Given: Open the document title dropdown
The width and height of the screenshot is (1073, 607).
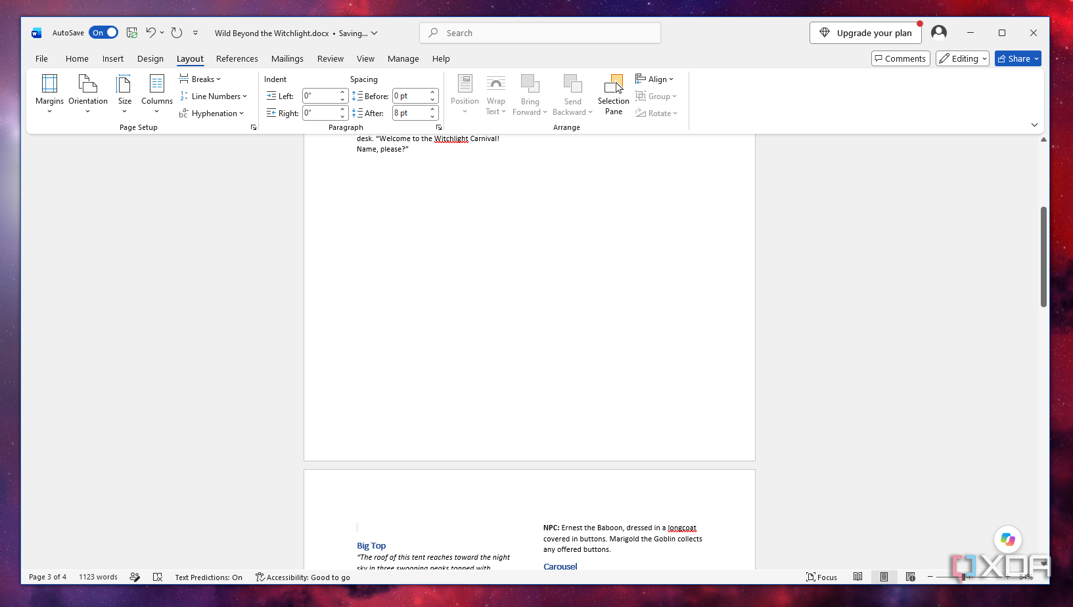Looking at the screenshot, I should click(x=375, y=33).
